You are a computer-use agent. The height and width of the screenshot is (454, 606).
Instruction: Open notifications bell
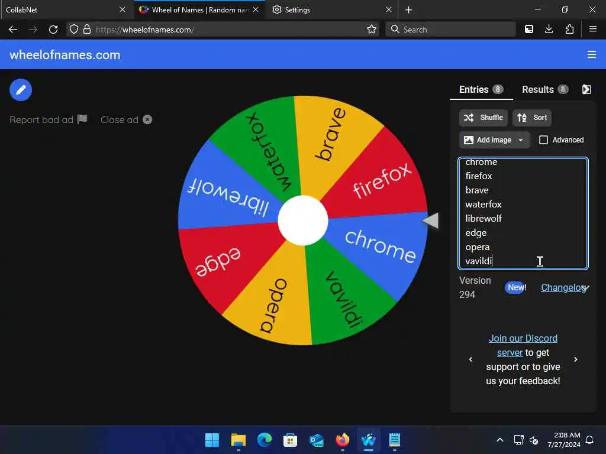click(590, 440)
